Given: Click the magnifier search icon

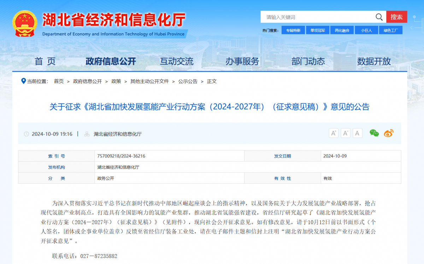Looking at the screenshot, I should point(379,17).
